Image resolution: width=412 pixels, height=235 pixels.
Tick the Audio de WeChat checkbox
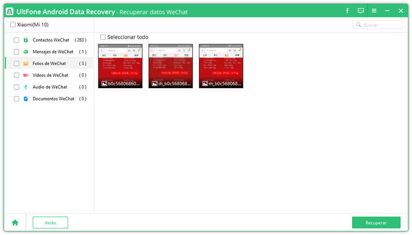pos(17,87)
